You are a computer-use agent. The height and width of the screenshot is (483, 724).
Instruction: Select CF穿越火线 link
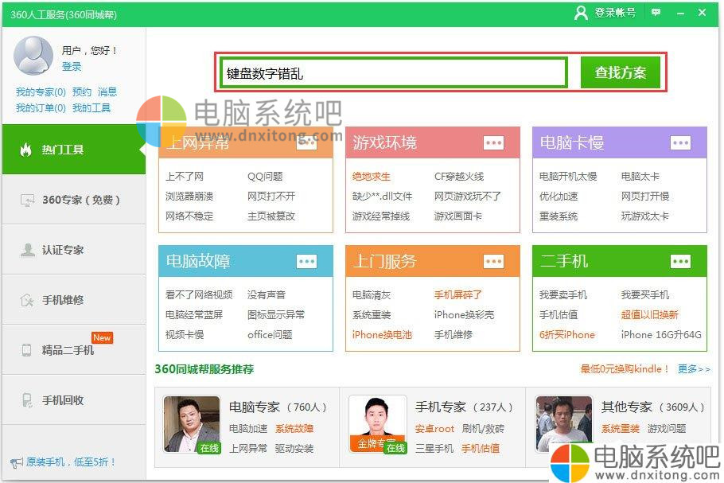pos(459,177)
